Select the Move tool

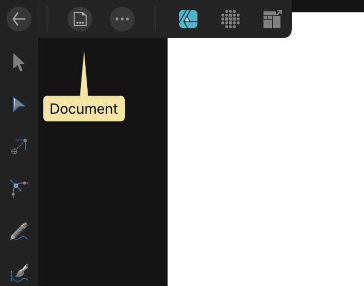[x=19, y=63]
